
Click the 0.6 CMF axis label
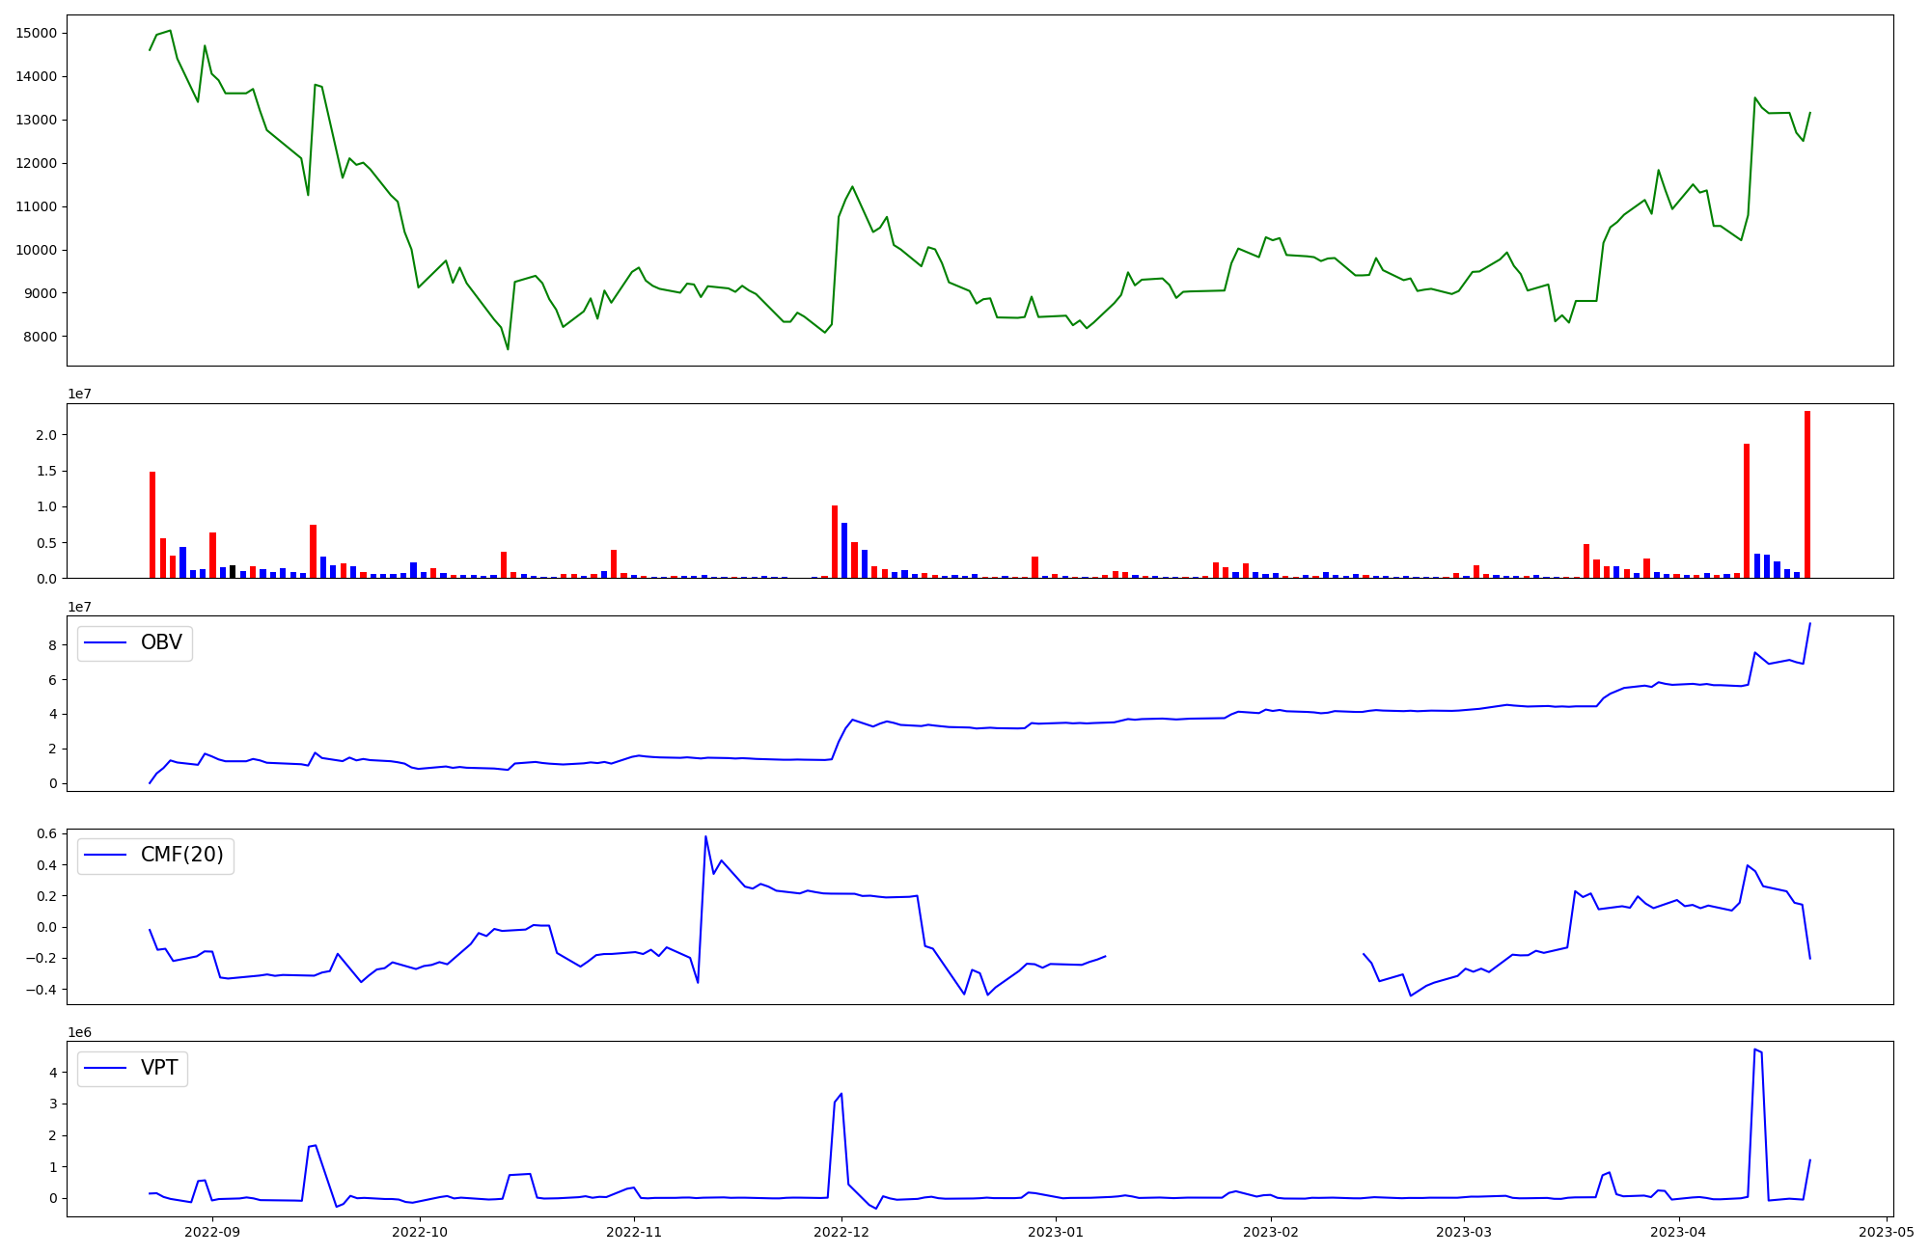coord(47,833)
